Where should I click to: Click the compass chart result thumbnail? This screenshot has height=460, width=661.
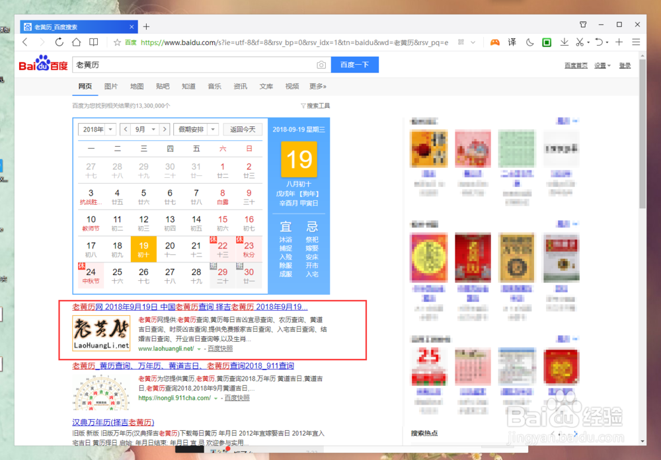click(100, 392)
